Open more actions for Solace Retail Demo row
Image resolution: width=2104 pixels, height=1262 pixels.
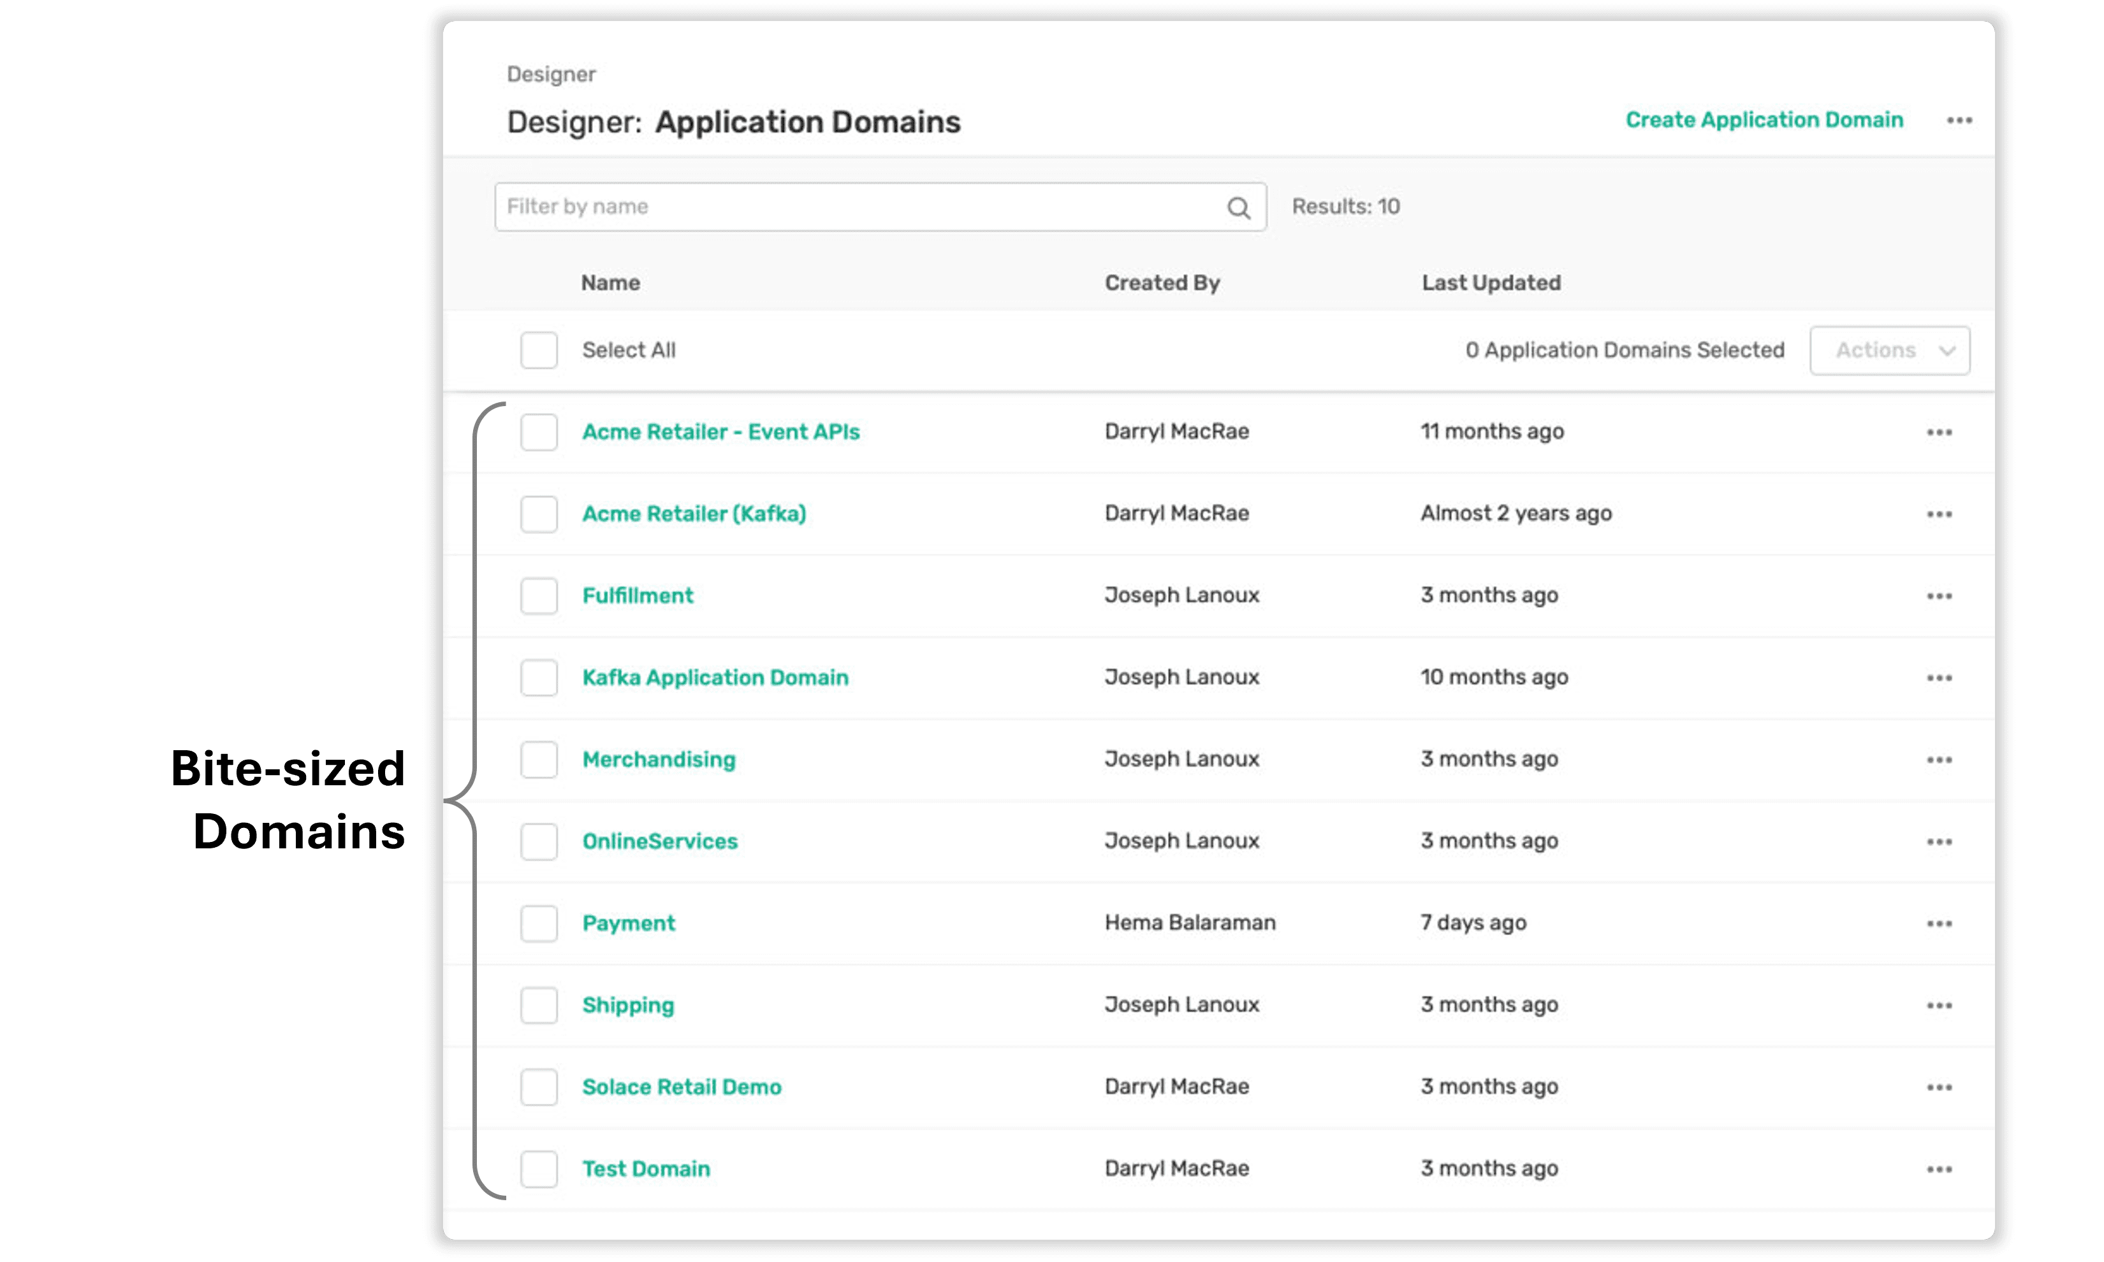(x=1939, y=1087)
